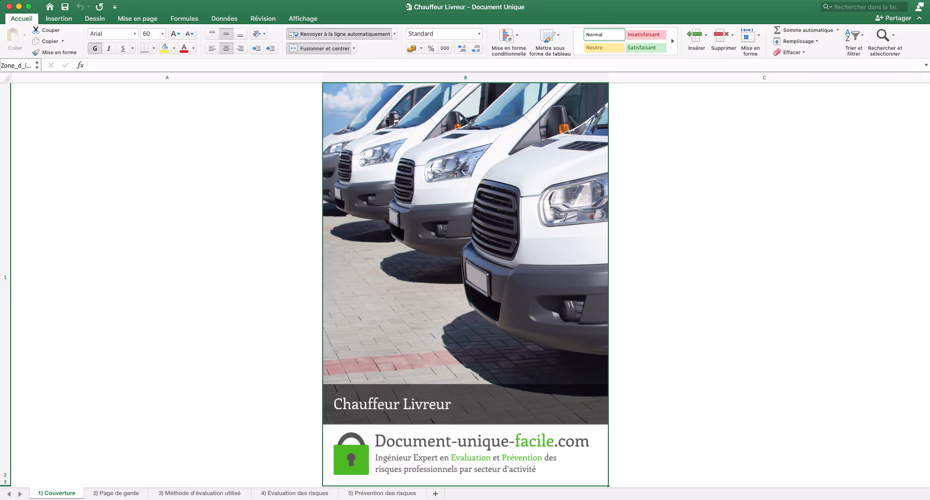Click Trier et filtrer icon
The width and height of the screenshot is (930, 500).
pyautogui.click(x=854, y=42)
